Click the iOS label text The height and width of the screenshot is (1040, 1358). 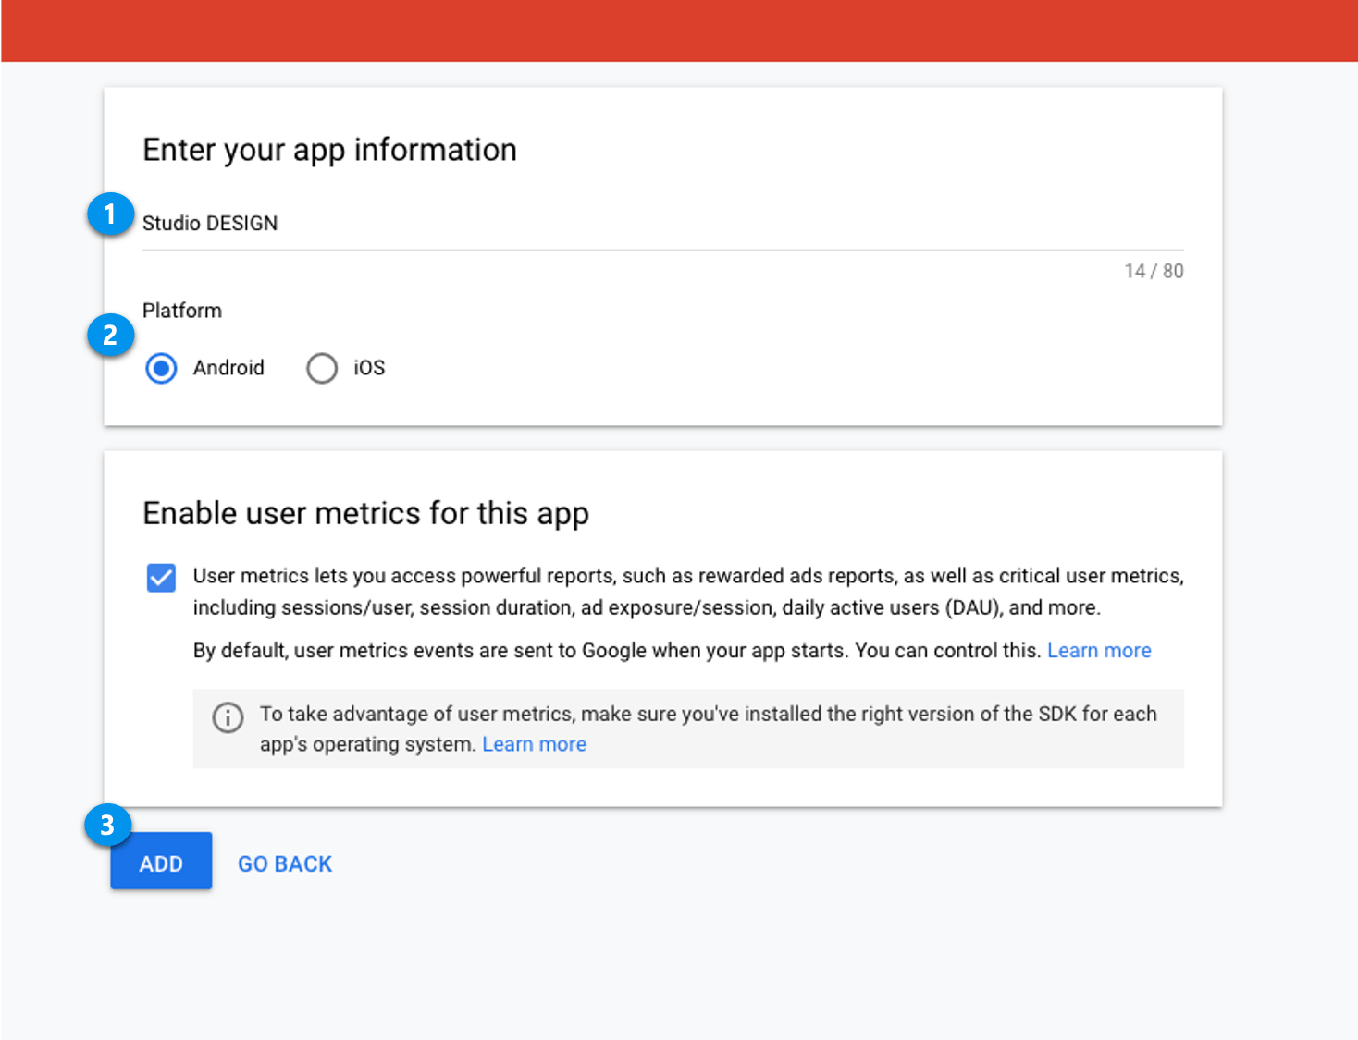coord(369,368)
